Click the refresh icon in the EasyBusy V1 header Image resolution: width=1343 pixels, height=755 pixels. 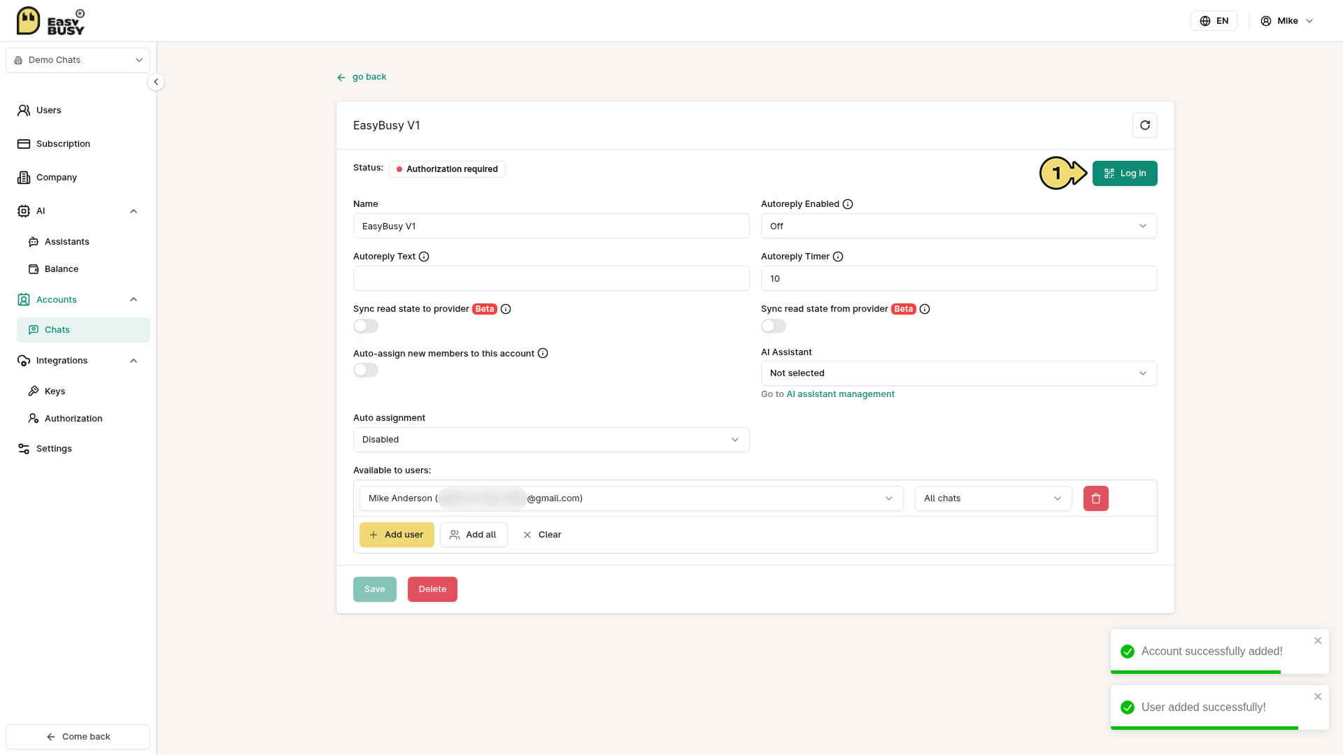click(1144, 125)
